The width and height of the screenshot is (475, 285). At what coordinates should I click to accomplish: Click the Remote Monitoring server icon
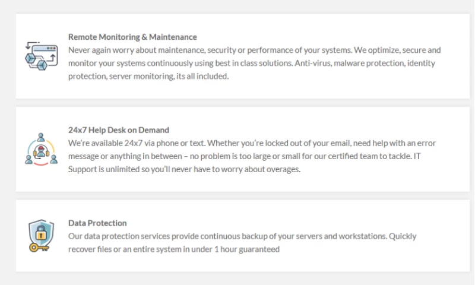[x=41, y=56]
